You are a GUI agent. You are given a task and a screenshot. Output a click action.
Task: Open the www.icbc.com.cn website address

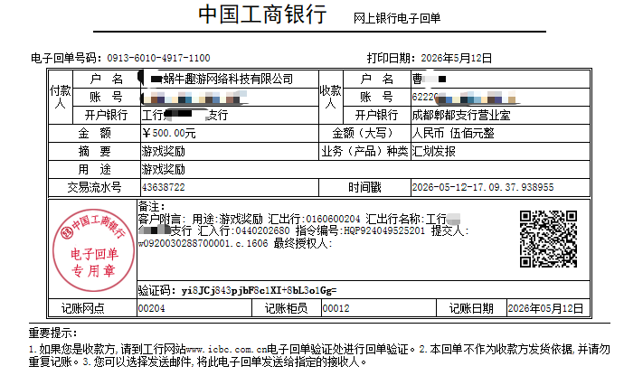click(x=226, y=350)
